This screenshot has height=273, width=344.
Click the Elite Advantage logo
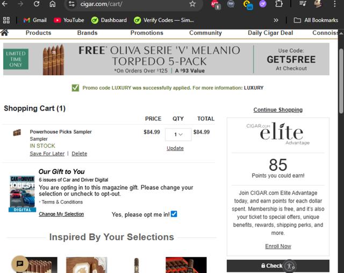point(278,133)
